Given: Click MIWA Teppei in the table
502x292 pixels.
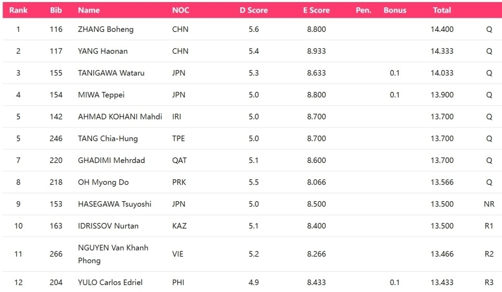Looking at the screenshot, I should coord(101,95).
